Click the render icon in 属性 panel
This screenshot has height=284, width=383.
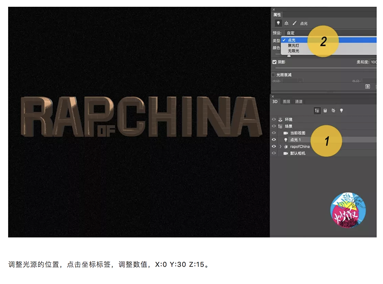click(x=368, y=87)
